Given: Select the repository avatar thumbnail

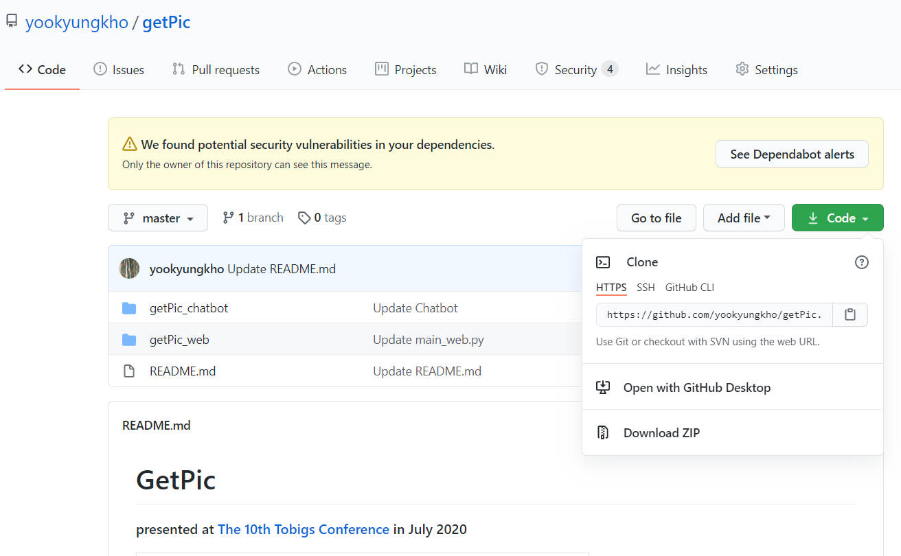Looking at the screenshot, I should pos(129,268).
